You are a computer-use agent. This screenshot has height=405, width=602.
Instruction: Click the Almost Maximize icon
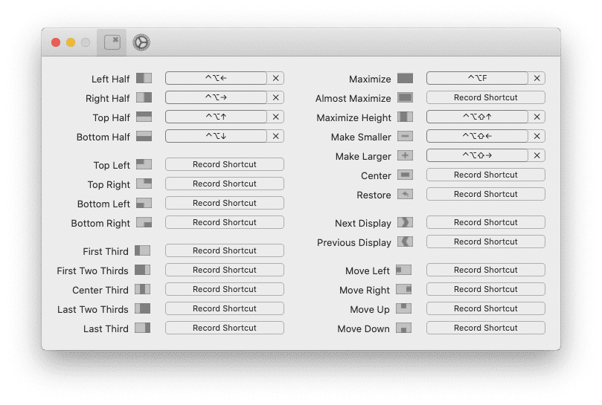[405, 97]
